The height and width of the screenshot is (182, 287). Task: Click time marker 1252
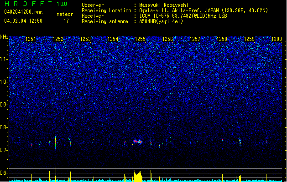pyautogui.click(x=58, y=39)
